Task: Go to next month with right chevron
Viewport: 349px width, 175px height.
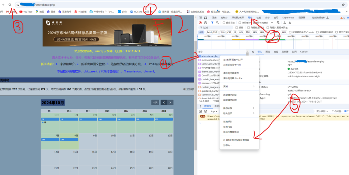Action: coord(170,103)
